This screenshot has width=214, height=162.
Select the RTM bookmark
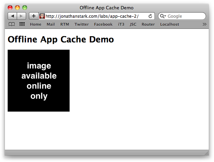pos(65,24)
